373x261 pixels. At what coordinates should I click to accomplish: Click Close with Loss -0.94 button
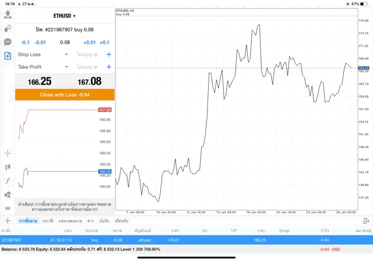pyautogui.click(x=65, y=95)
